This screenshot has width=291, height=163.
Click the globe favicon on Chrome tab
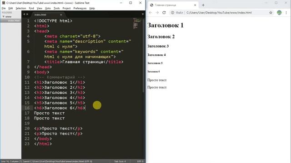(151, 5)
